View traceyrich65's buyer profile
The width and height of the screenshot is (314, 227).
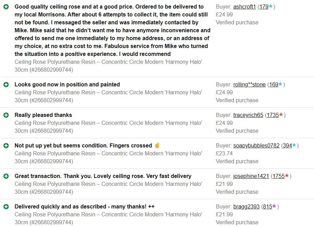point(248,115)
